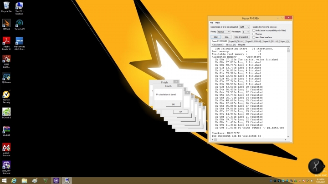The height and width of the screenshot is (184, 328).
Task: Open This PC shortcut on desktop
Action: point(19,8)
